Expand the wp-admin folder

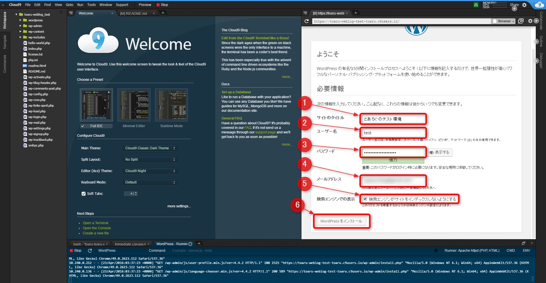pyautogui.click(x=20, y=26)
